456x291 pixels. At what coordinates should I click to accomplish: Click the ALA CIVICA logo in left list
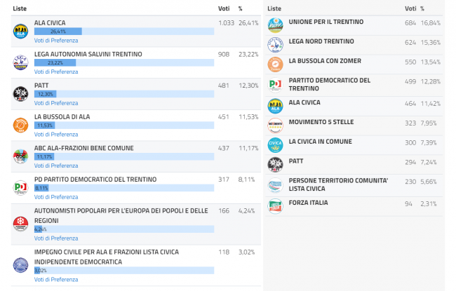point(20,31)
